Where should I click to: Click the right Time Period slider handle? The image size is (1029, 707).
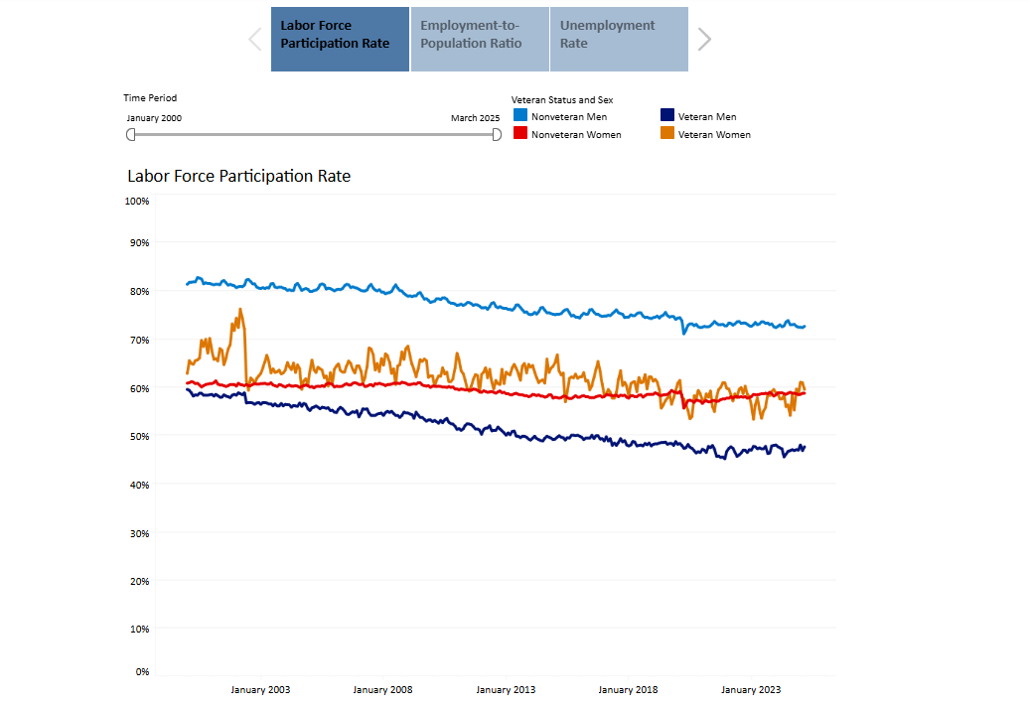click(497, 135)
